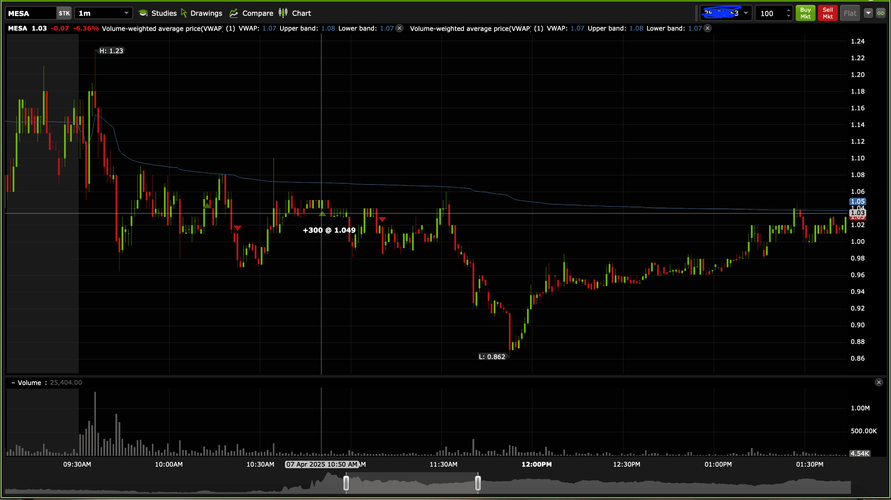Collapse the Volume study panel
The image size is (891, 500).
pyautogui.click(x=13, y=383)
